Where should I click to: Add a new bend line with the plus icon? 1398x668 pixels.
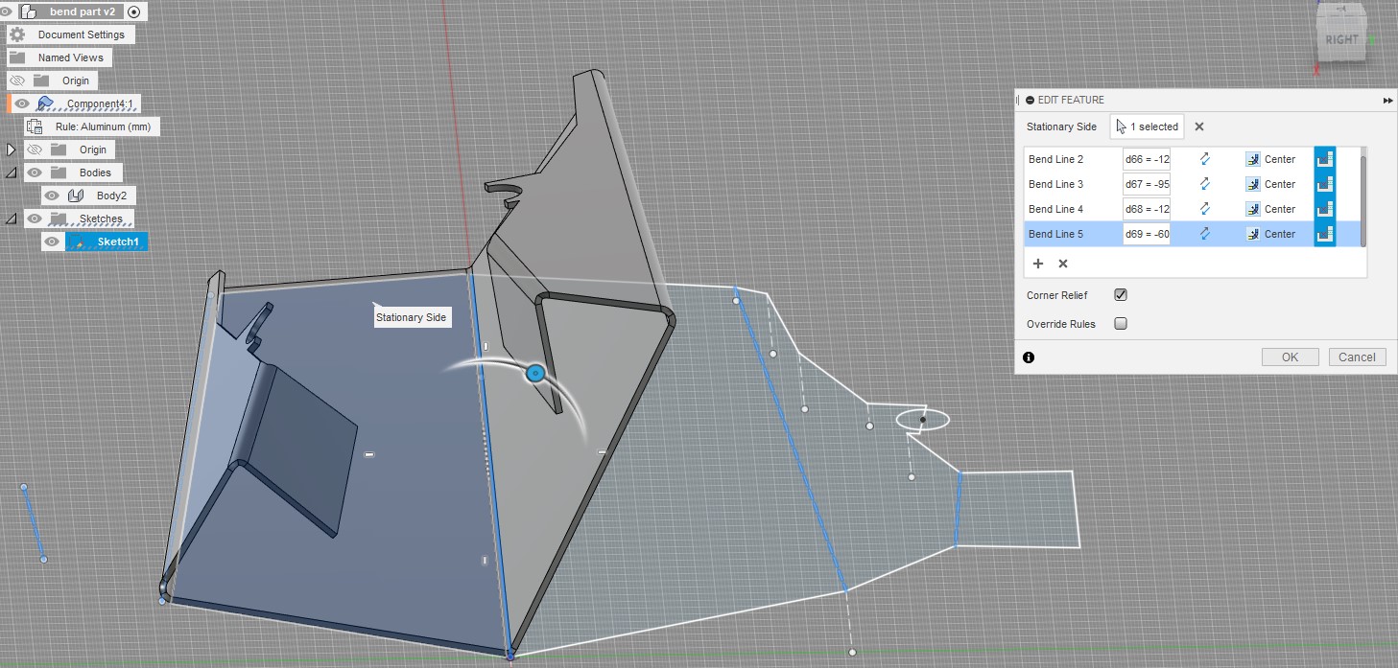[x=1038, y=263]
